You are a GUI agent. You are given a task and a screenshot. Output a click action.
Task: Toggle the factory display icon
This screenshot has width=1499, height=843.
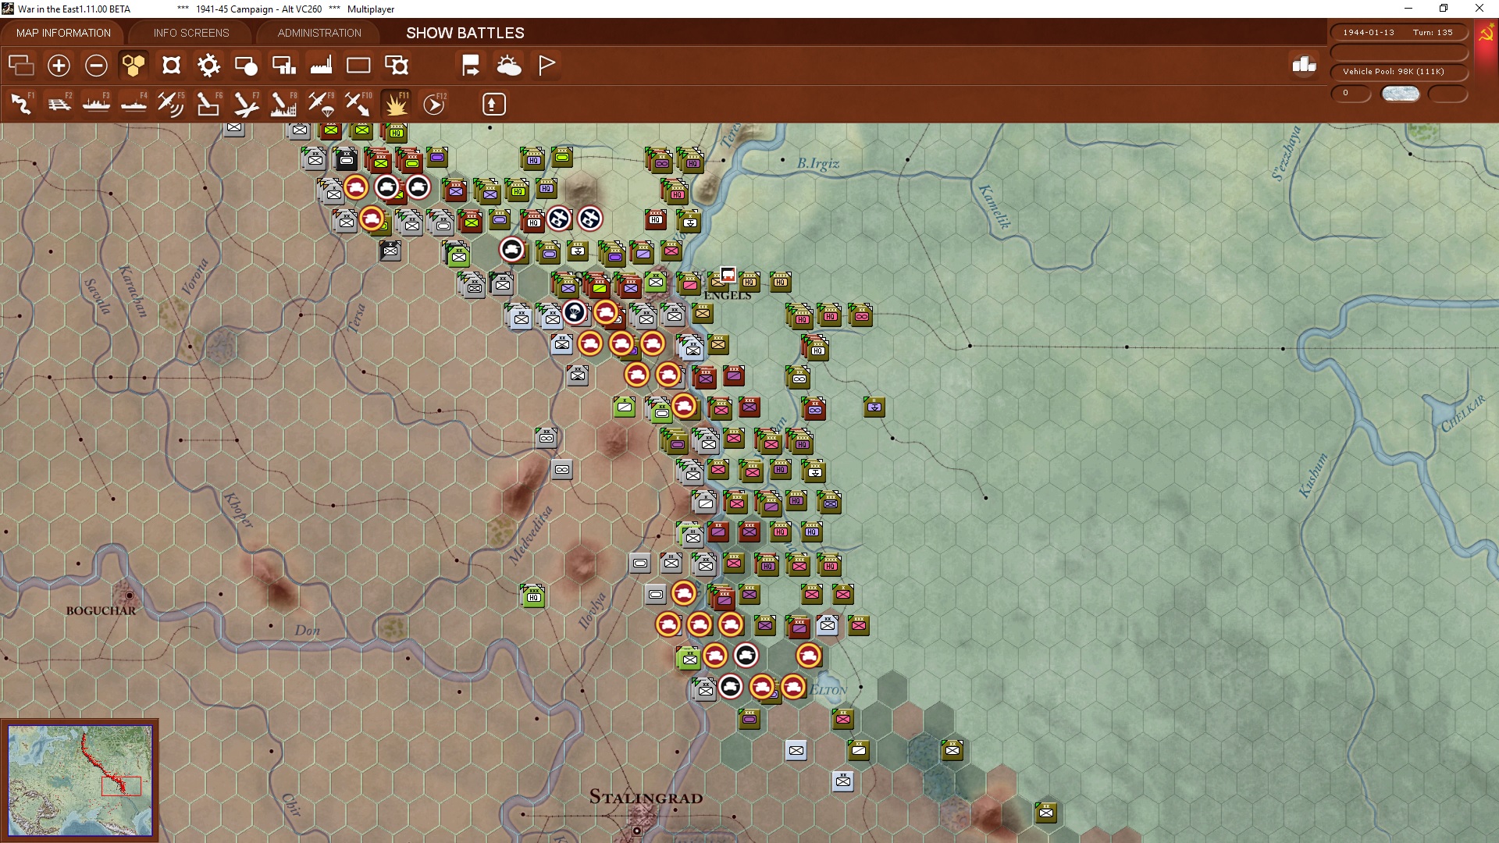tap(321, 66)
